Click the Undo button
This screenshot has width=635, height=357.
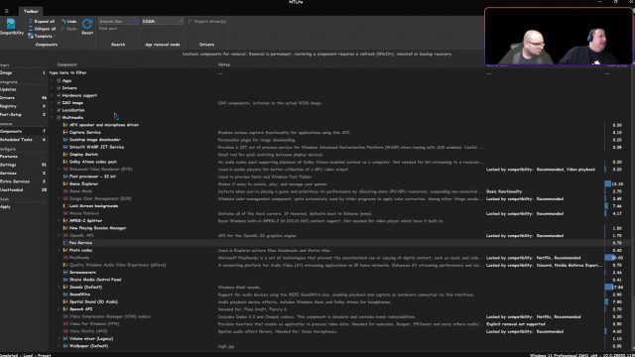68,21
